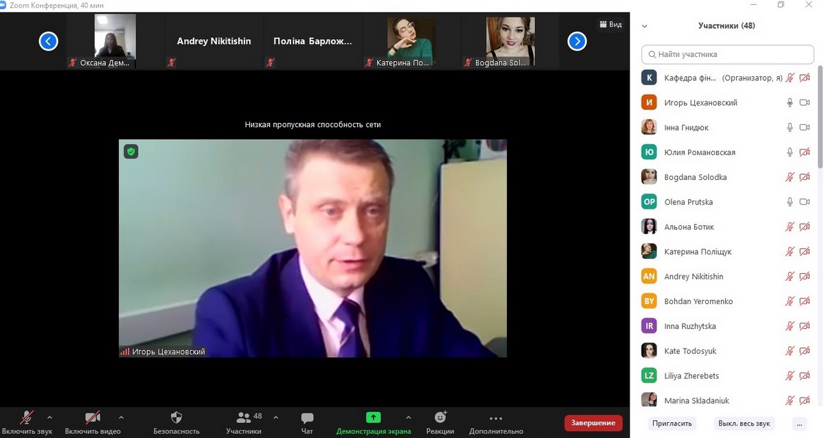Click green encryption shield on video

[x=130, y=152]
